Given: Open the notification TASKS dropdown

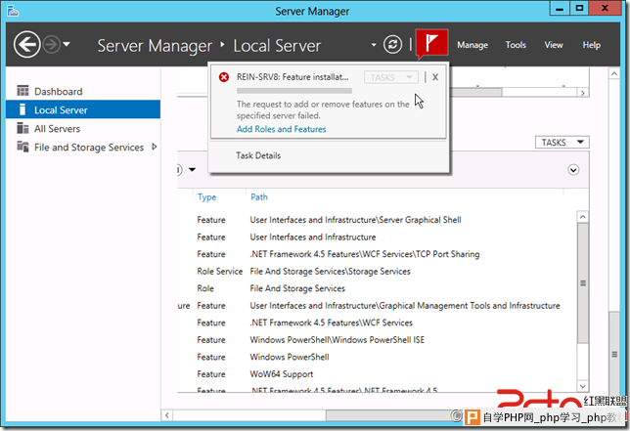Looking at the screenshot, I should point(391,77).
